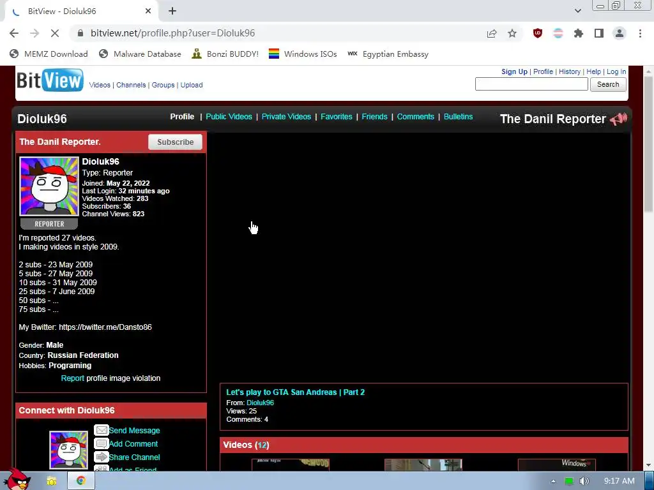Click the Add Comment speech-bubble icon
The width and height of the screenshot is (654, 490).
click(102, 443)
